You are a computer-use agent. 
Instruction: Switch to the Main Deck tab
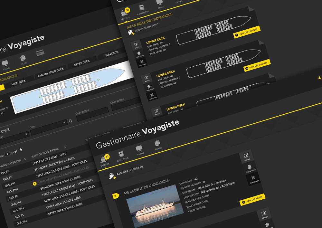[x=19, y=82]
